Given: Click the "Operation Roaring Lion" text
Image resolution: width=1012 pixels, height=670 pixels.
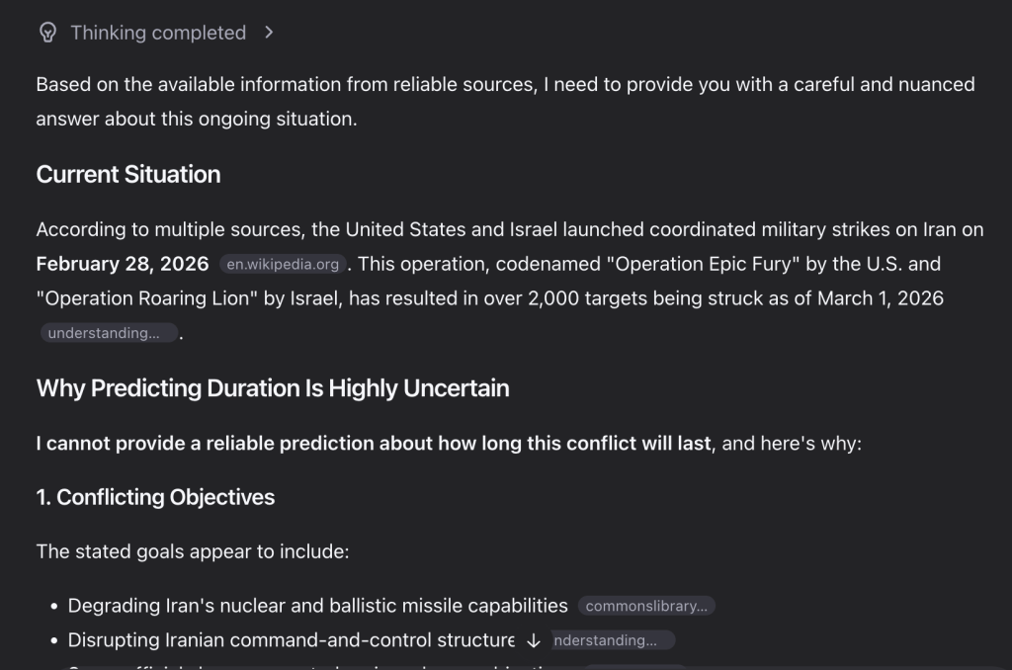Looking at the screenshot, I should (x=147, y=298).
